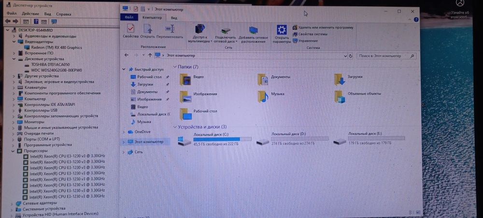Select WDC WDS240G2G0B-00EPW0 disk
This screenshot has width=483, height=218.
pos(53,70)
